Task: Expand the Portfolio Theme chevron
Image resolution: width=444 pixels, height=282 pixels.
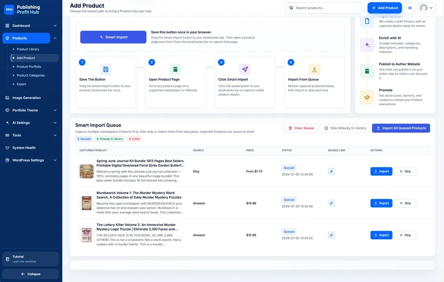Action: point(55,110)
